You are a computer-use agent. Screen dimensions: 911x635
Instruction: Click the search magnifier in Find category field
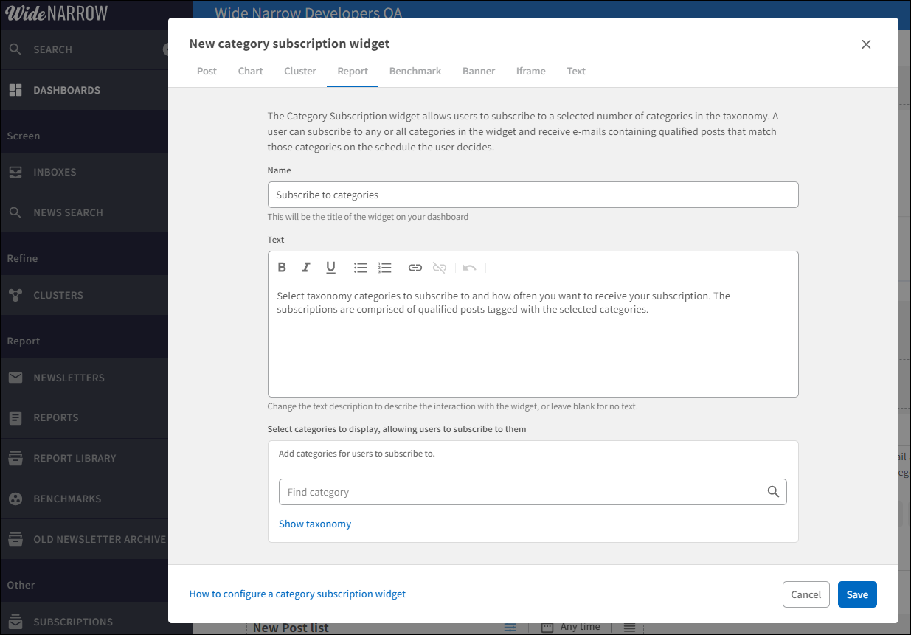point(773,491)
